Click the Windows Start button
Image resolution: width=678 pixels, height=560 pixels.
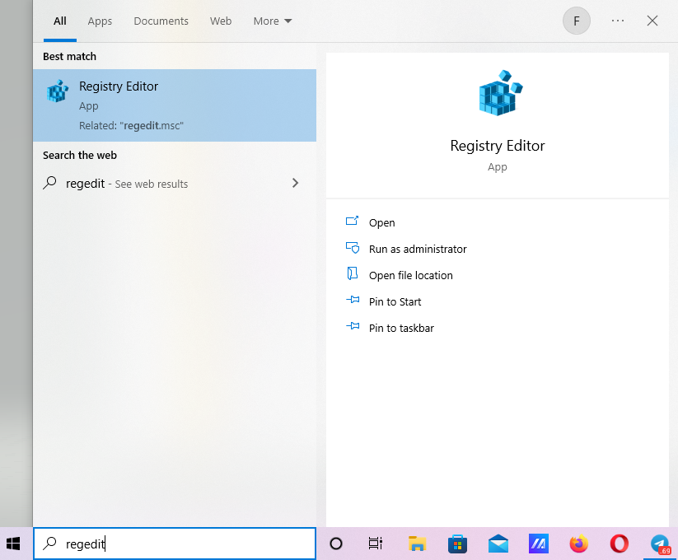[x=13, y=544]
